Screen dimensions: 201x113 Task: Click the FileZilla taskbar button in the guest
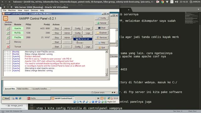(39, 98)
